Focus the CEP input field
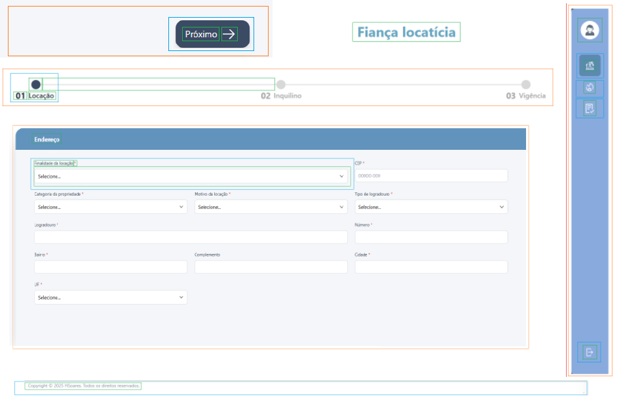The width and height of the screenshot is (623, 405). (431, 176)
